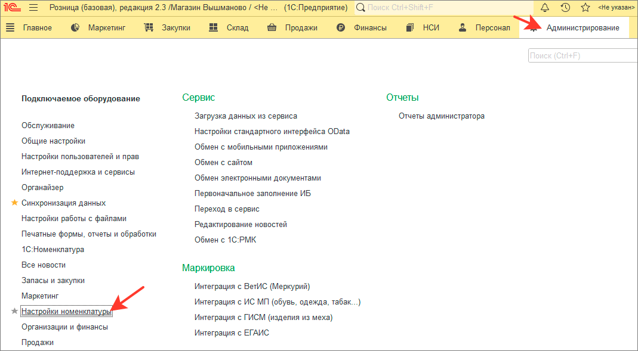Viewport: 638px width, 351px height.
Task: Open Интернет-поддержка и сервисы
Action: 78,172
